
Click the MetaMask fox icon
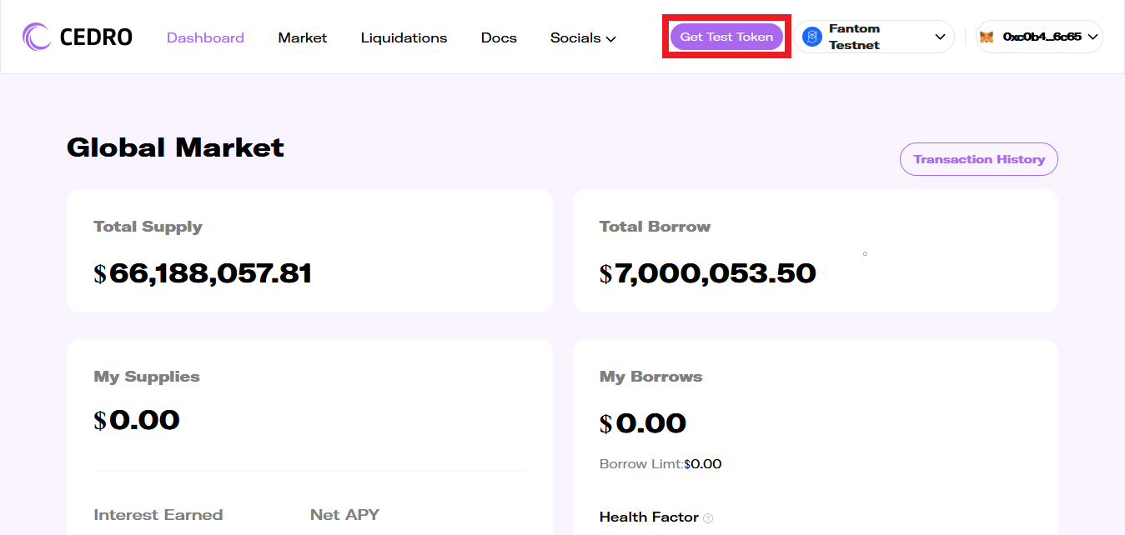[x=986, y=37]
